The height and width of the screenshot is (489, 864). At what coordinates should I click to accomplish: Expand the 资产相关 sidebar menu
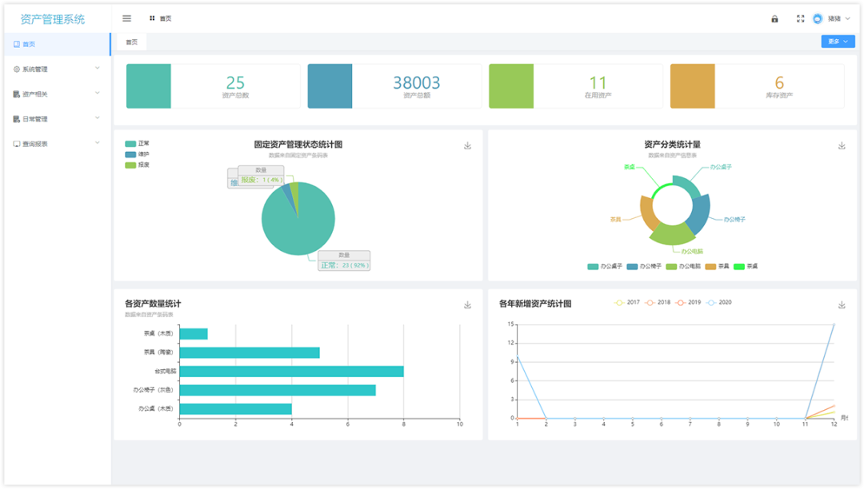[x=56, y=94]
